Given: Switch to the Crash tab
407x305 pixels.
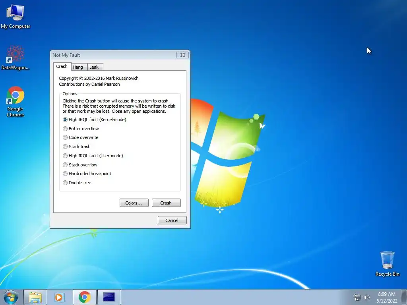Looking at the screenshot, I should coord(62,66).
